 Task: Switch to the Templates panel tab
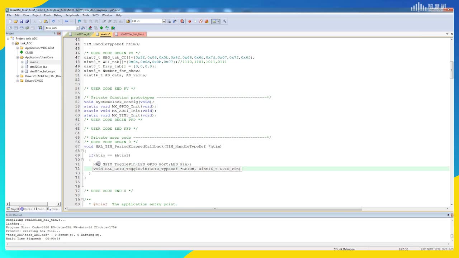(53, 209)
